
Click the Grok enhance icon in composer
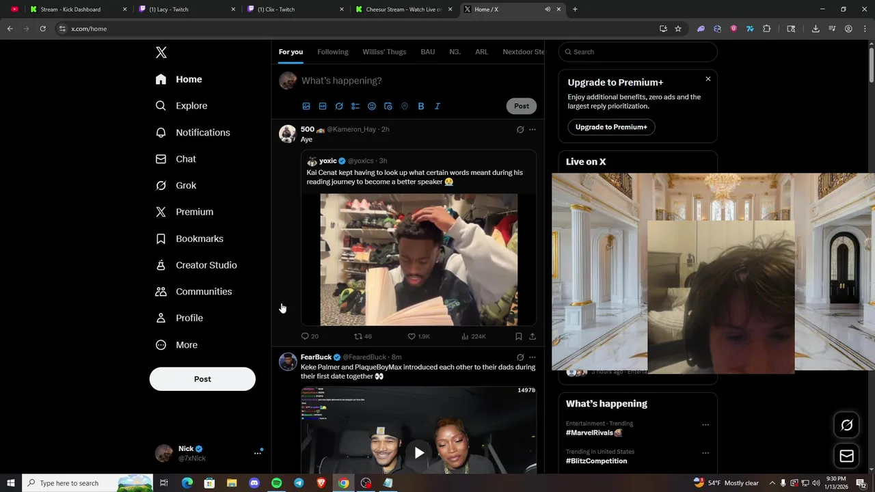339,106
